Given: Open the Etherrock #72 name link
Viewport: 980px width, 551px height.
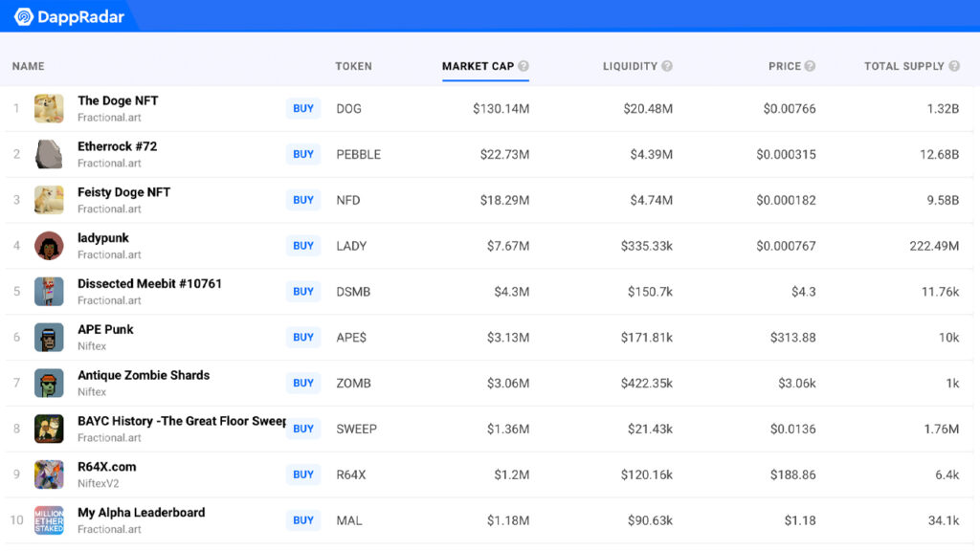Looking at the screenshot, I should [x=117, y=146].
